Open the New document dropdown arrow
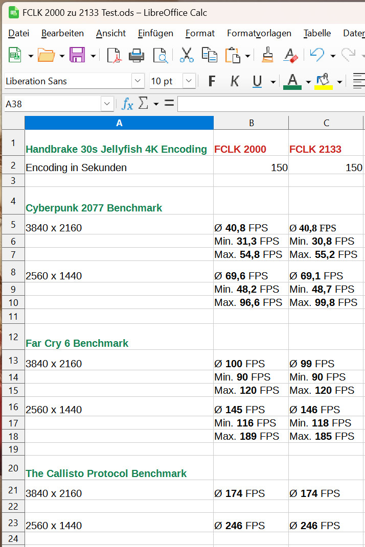The height and width of the screenshot is (547, 365). pos(31,56)
